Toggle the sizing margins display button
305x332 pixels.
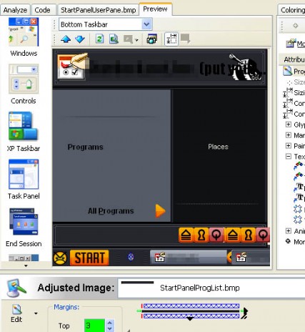171,39
